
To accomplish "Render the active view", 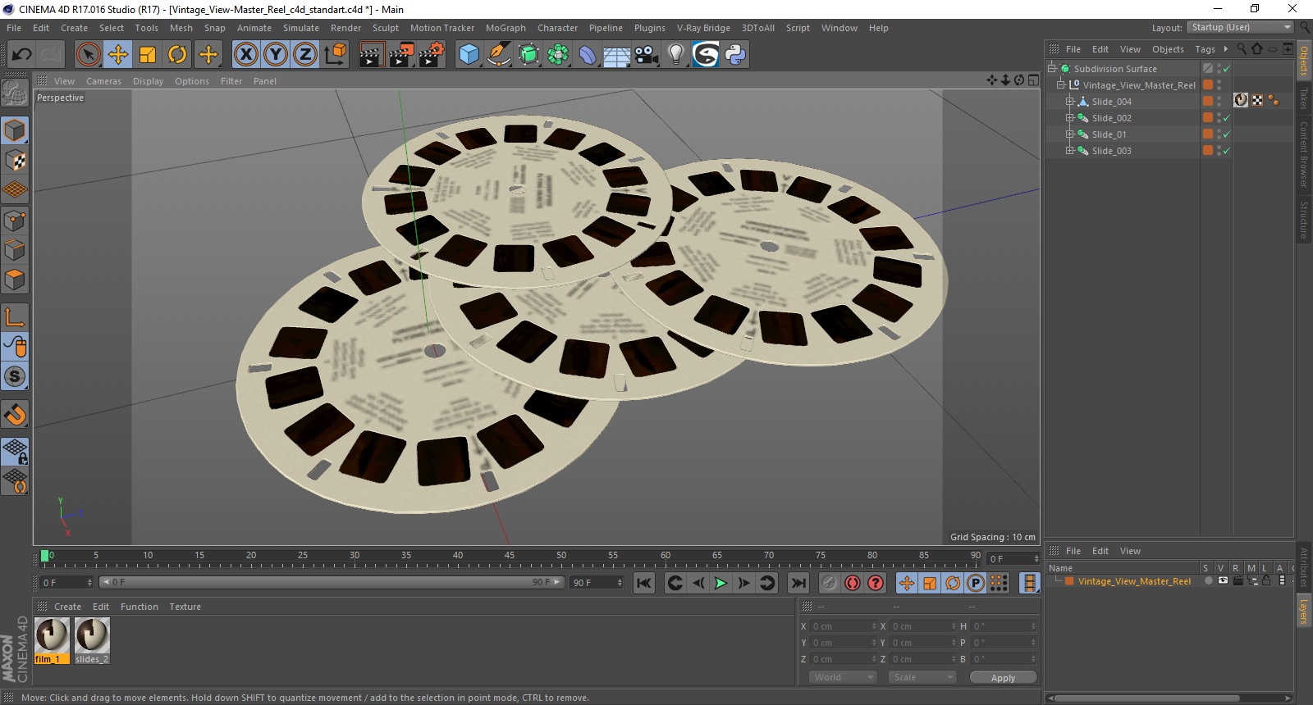I will [x=371, y=55].
